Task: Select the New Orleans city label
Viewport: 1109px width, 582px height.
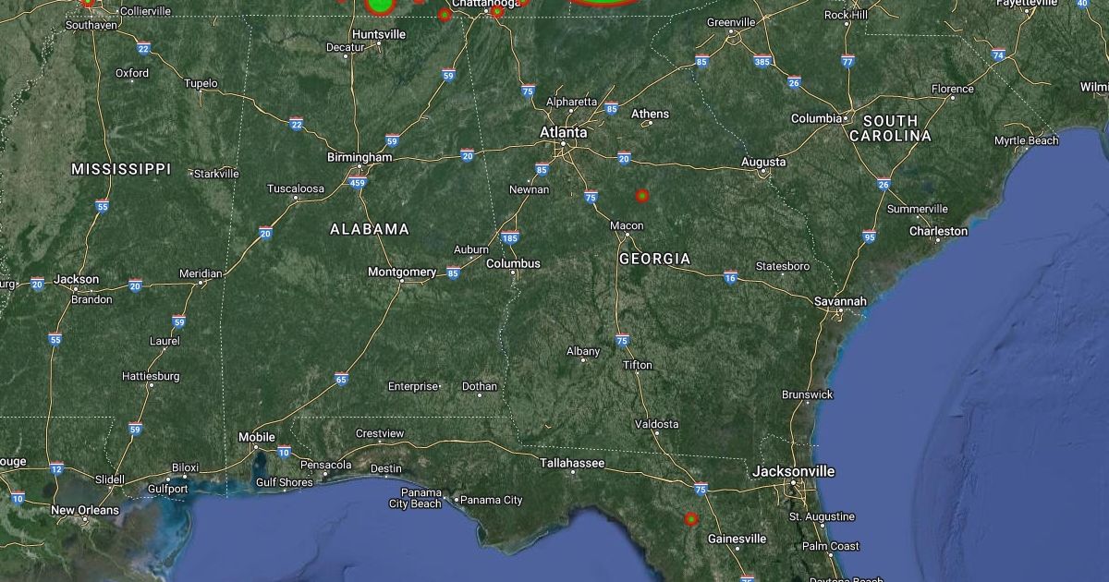Action: 85,510
